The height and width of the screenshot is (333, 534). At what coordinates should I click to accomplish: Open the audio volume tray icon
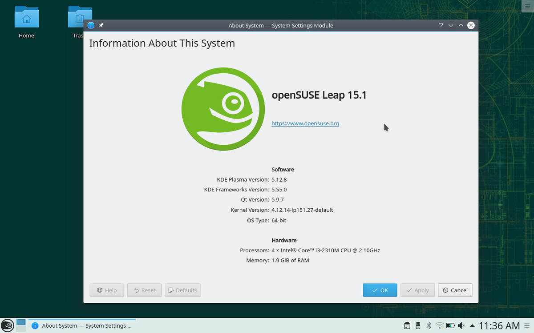(x=461, y=325)
